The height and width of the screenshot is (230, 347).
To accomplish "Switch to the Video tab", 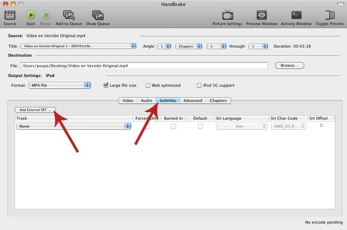I will coord(128,100).
